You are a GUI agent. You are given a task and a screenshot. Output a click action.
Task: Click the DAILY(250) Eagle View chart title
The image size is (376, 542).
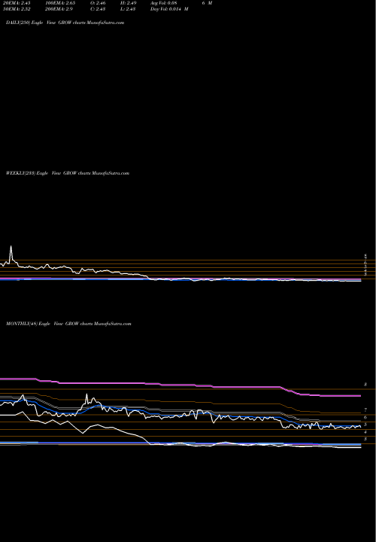tap(65, 23)
